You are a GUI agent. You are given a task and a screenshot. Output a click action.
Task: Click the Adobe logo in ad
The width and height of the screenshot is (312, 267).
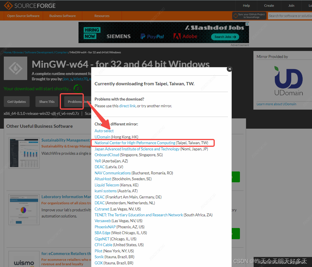click(x=185, y=36)
